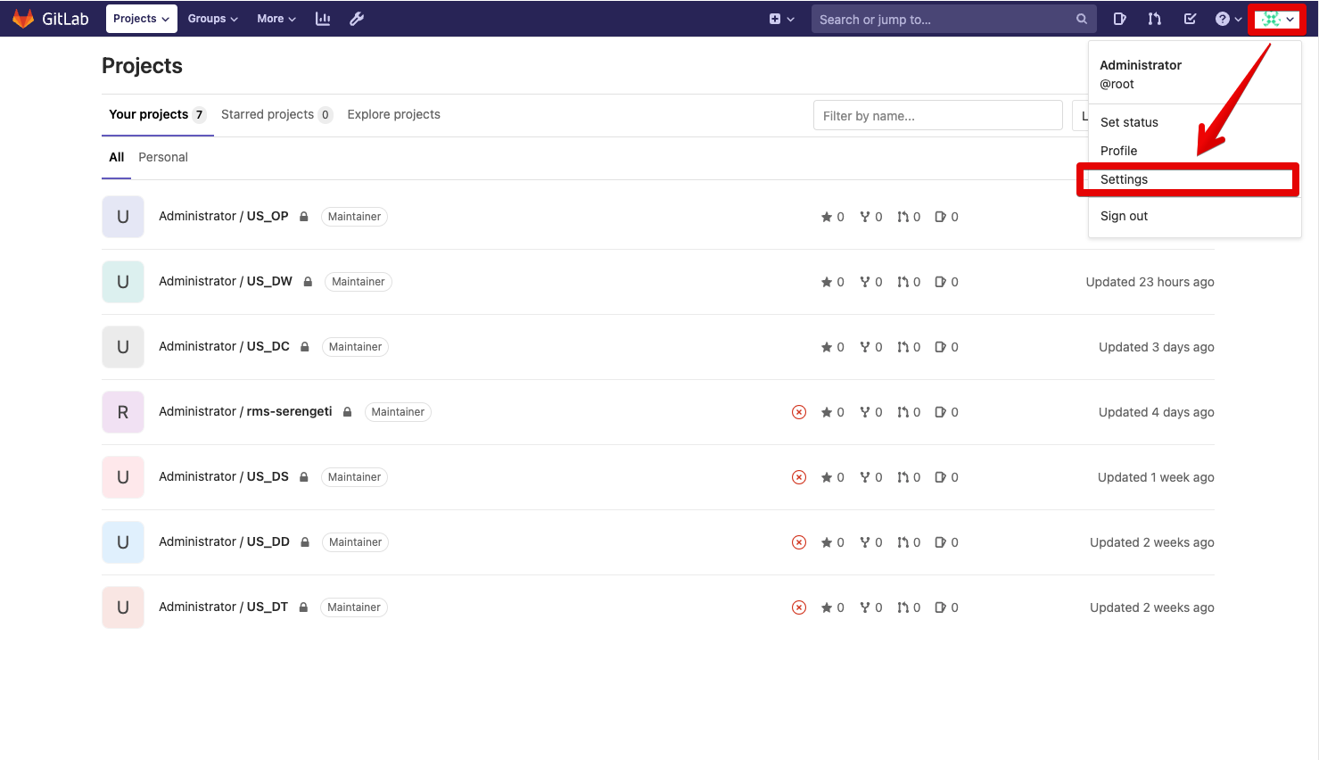Open the Help question mark menu
The height and width of the screenshot is (760, 1319).
[1228, 19]
